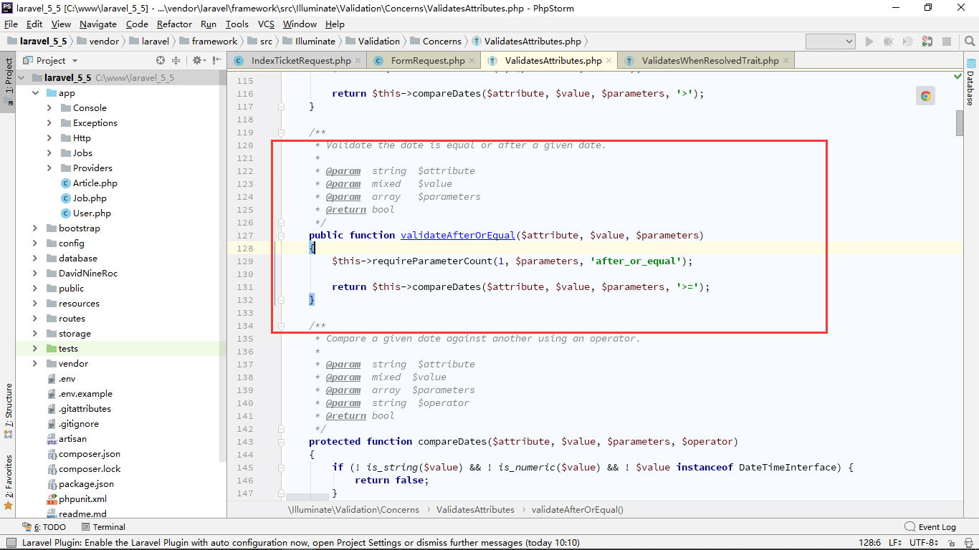The width and height of the screenshot is (979, 550).
Task: Click the Debug bug icon
Action: pos(888,42)
